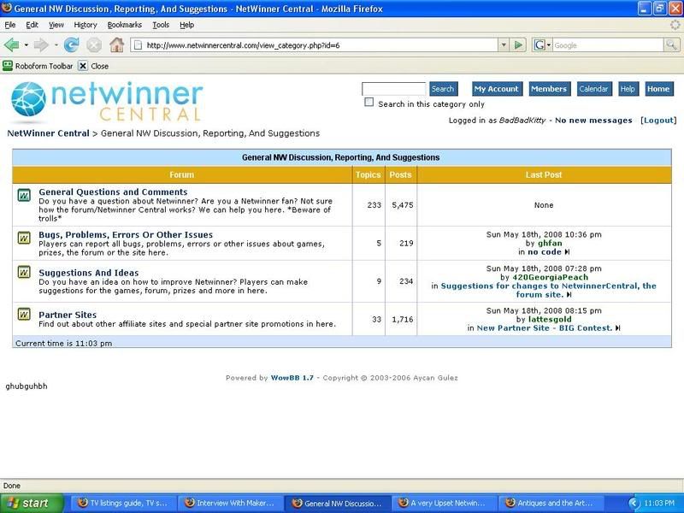The image size is (684, 513).
Task: Click the grey Forward arrow button
Action: [41, 45]
